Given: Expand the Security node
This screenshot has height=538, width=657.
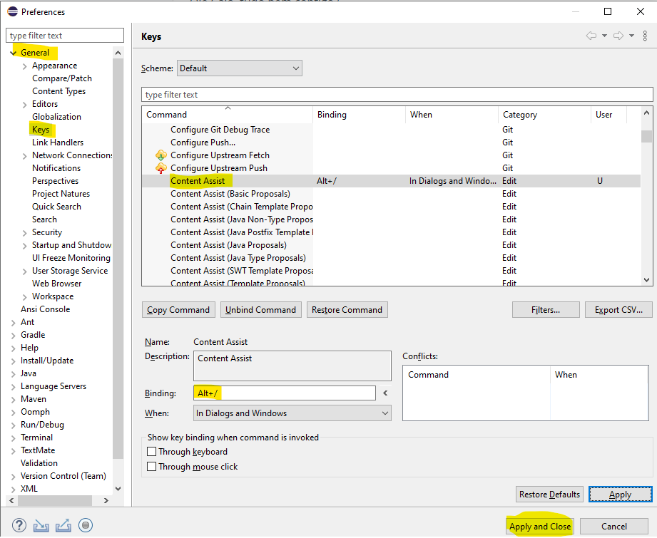Looking at the screenshot, I should tap(25, 233).
